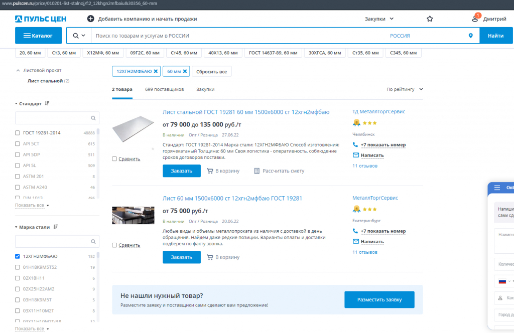514x333 pixels.
Task: Switch to the 2 товара tab
Action: click(122, 89)
